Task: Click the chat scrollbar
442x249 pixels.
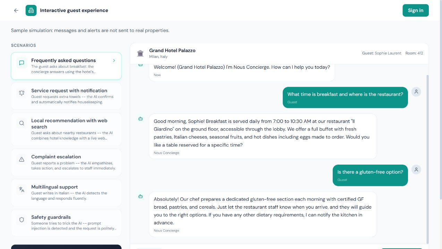Action: coord(427,159)
